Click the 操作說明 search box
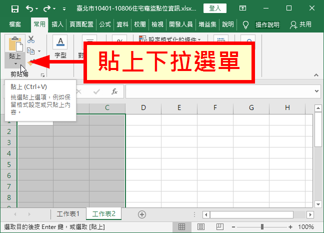Screen dimensions: 324x233 pos(267,25)
